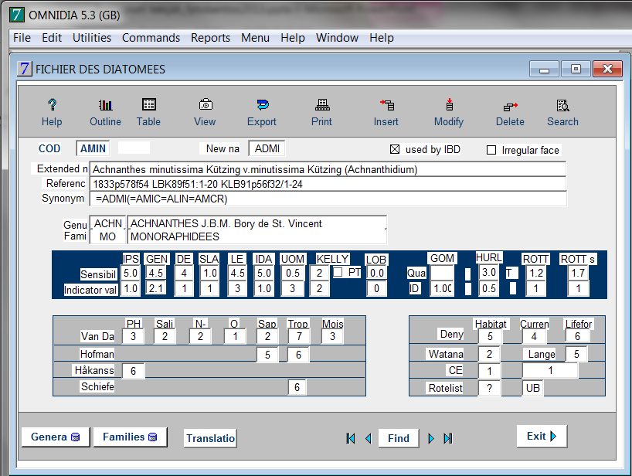Open the Menu item in menu bar
This screenshot has width=632, height=476.
(255, 38)
